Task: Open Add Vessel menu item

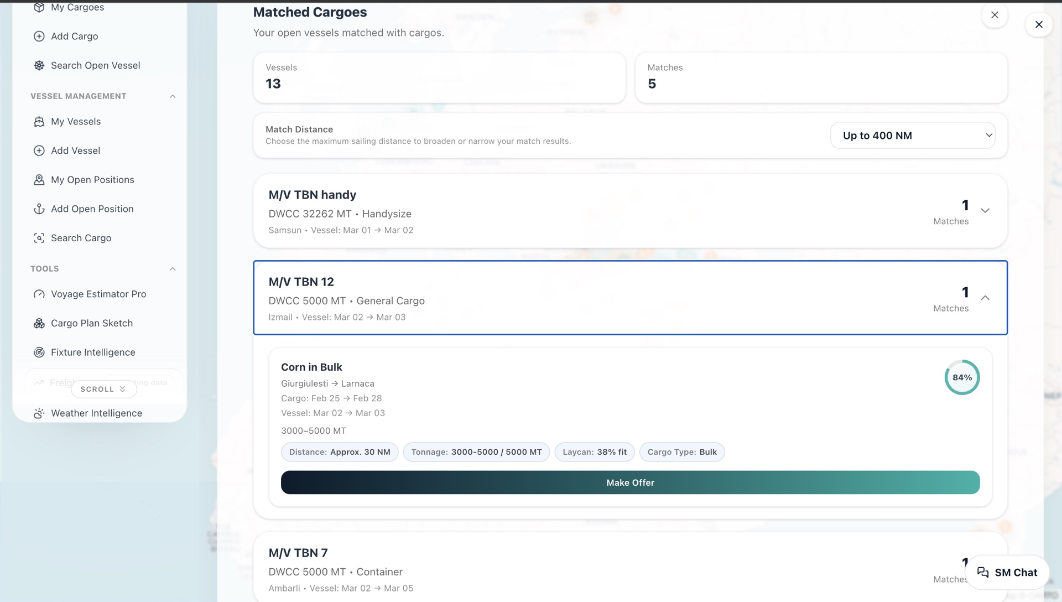Action: (75, 150)
